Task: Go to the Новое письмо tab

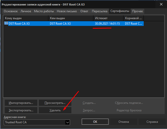Action: [x=67, y=11]
